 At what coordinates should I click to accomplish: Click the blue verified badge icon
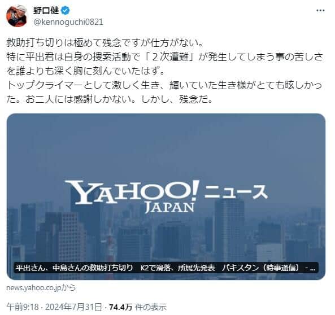66,11
